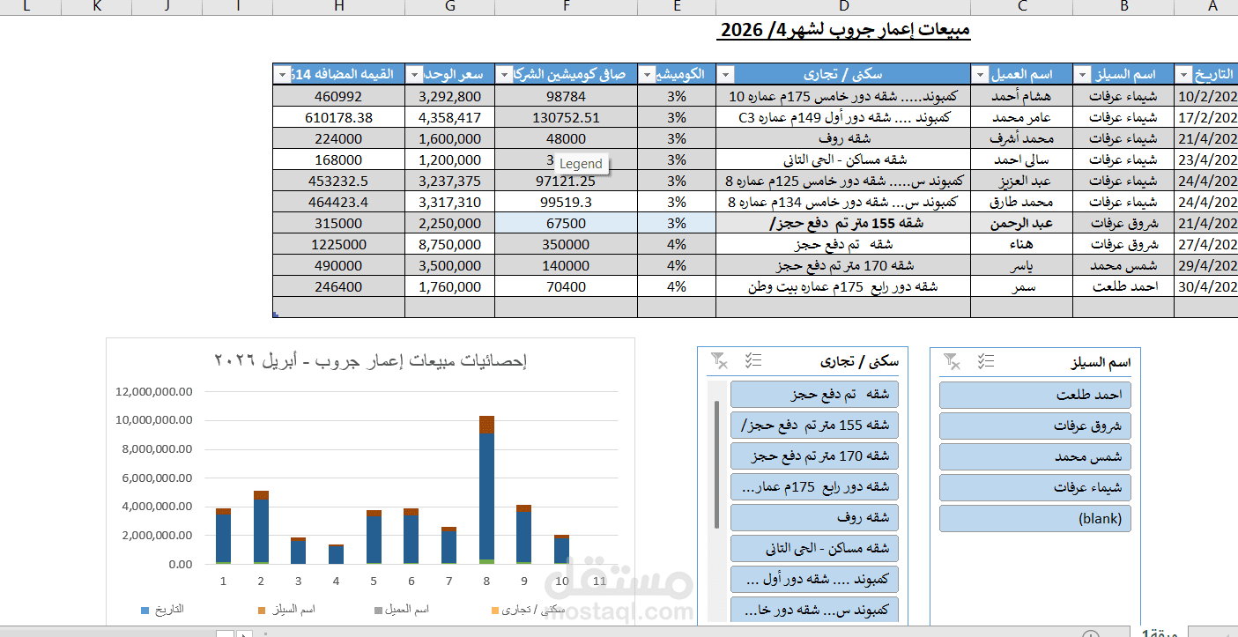
Task: Select column G header
Action: click(450, 6)
